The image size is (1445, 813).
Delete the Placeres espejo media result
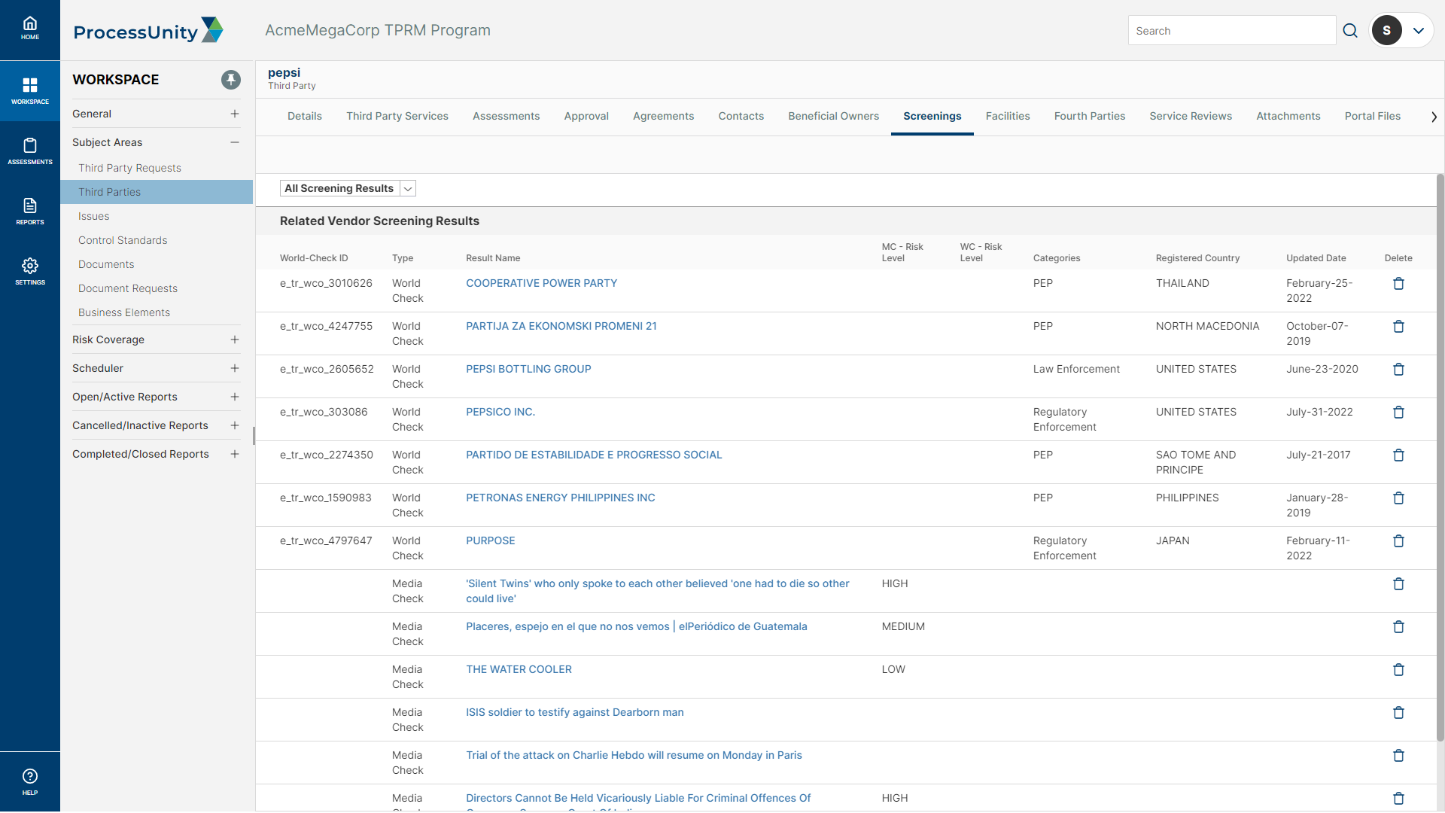pos(1398,627)
